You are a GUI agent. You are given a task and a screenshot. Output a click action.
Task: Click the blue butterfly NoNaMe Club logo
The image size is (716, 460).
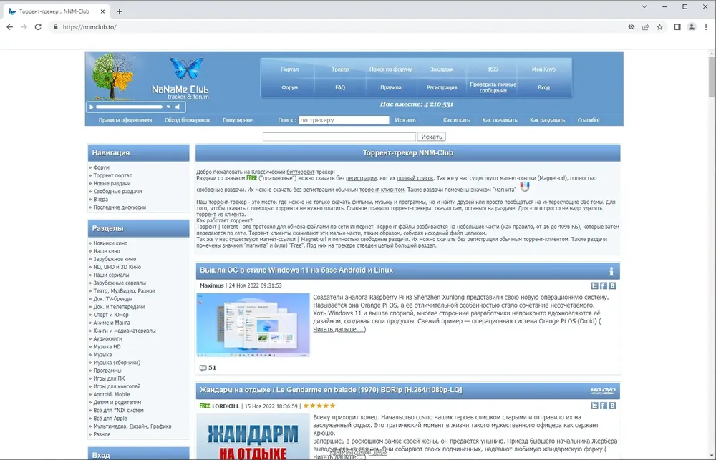click(186, 67)
